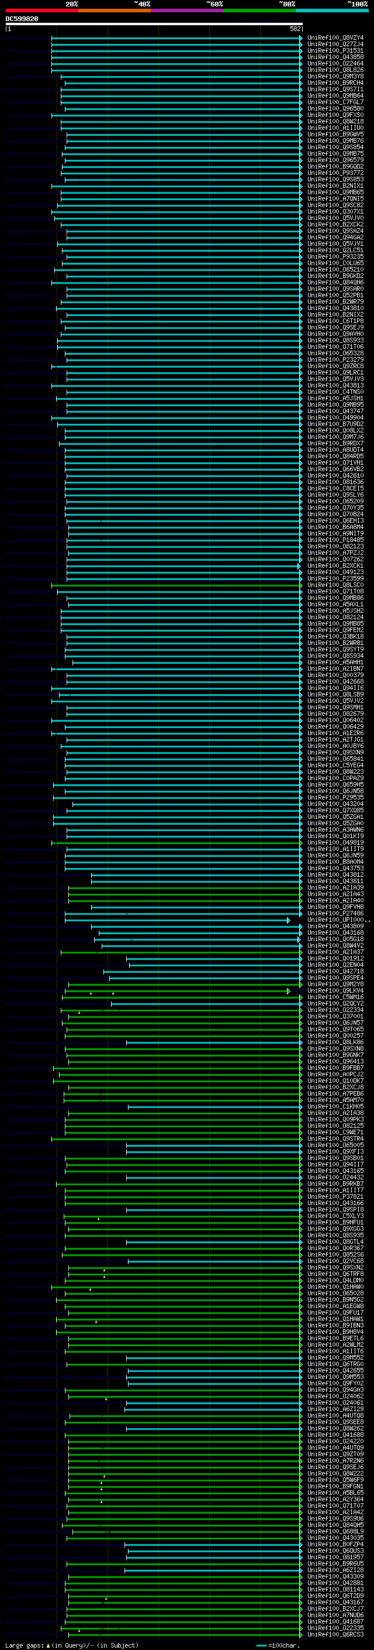
Task: Click the hit label UniRef100_Q688L9
Action: point(335,1531)
